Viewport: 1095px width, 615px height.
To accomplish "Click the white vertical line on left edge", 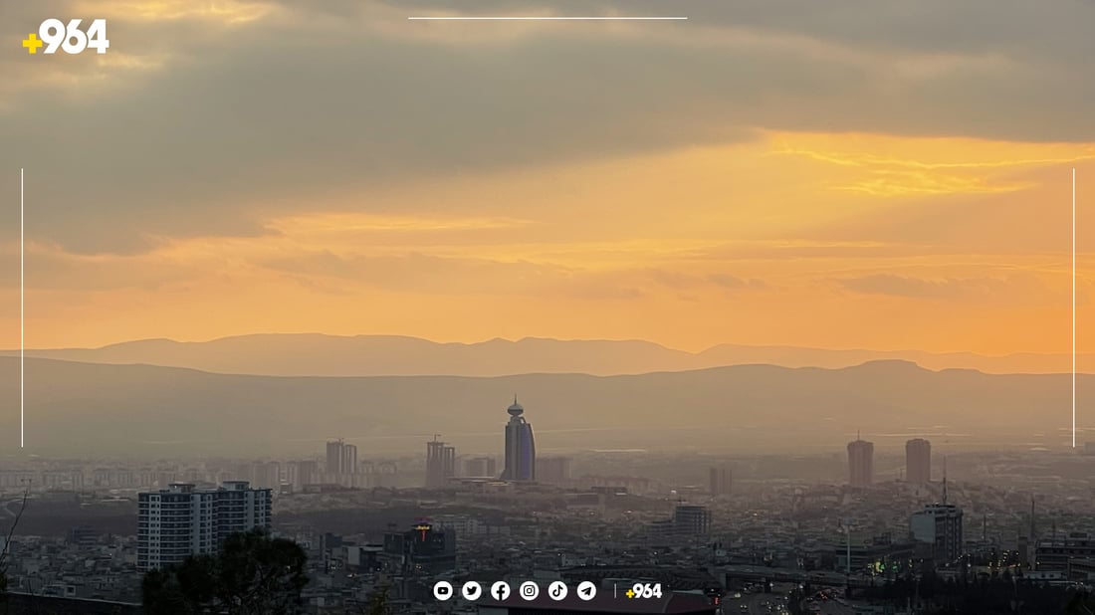I will [22, 307].
